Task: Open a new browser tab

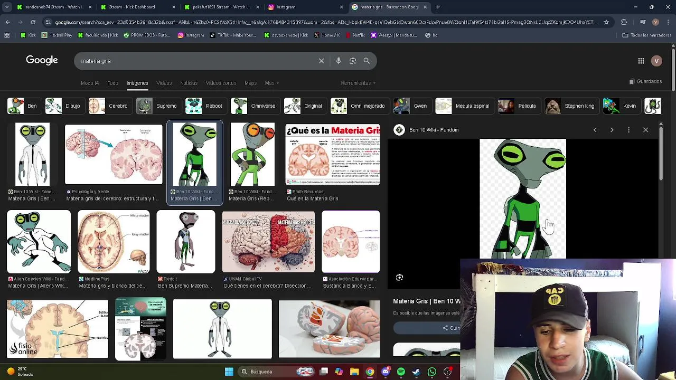Action: (438, 7)
